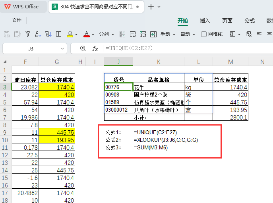
Task: Click the green arrow indent icon
Action: coord(153,34)
